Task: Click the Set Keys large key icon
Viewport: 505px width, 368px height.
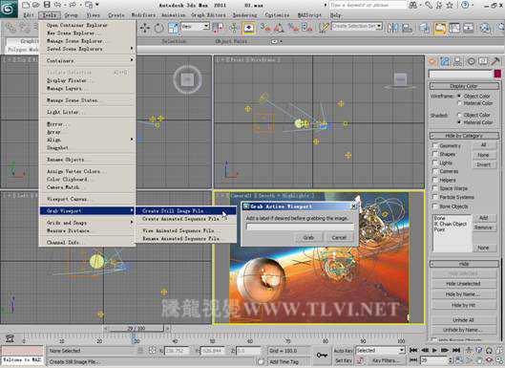Action: tap(322, 356)
